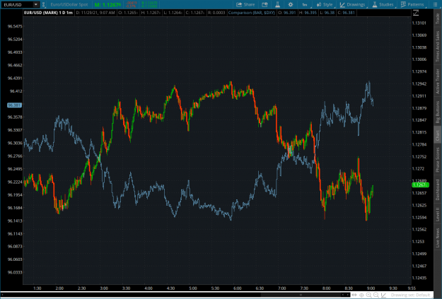Click the symbol link icon next to EUR/USD

[x=43, y=4]
